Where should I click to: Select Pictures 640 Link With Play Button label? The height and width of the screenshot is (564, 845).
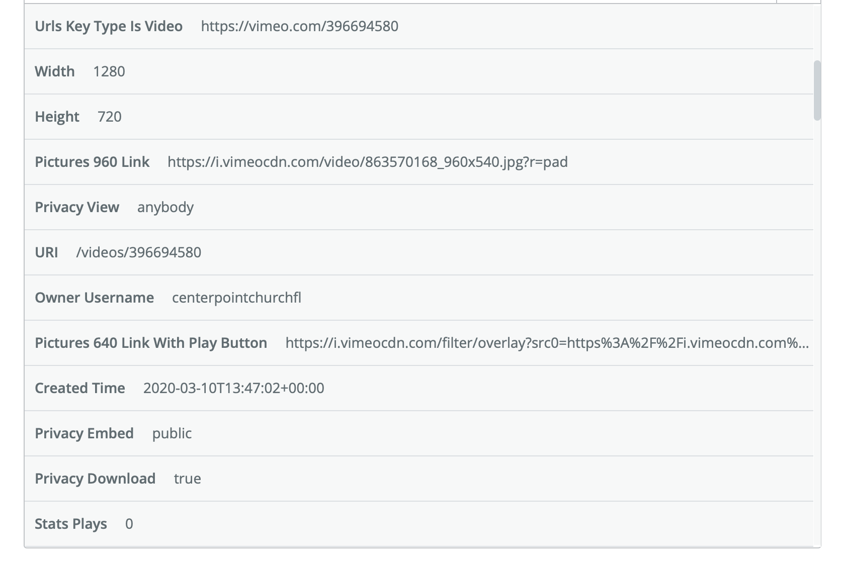coord(151,343)
